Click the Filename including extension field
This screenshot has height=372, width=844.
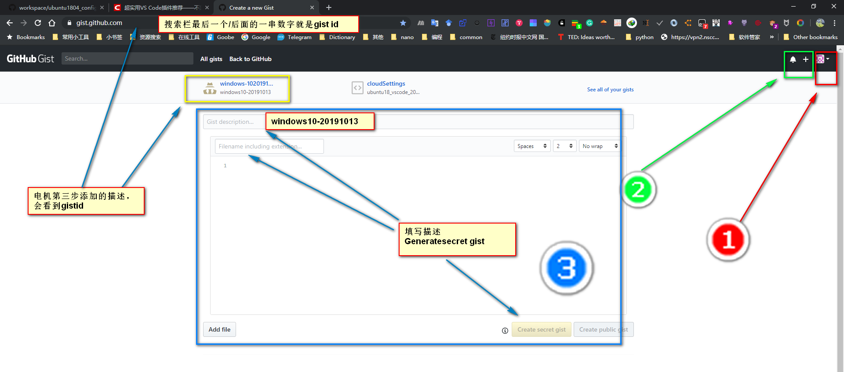coord(269,146)
